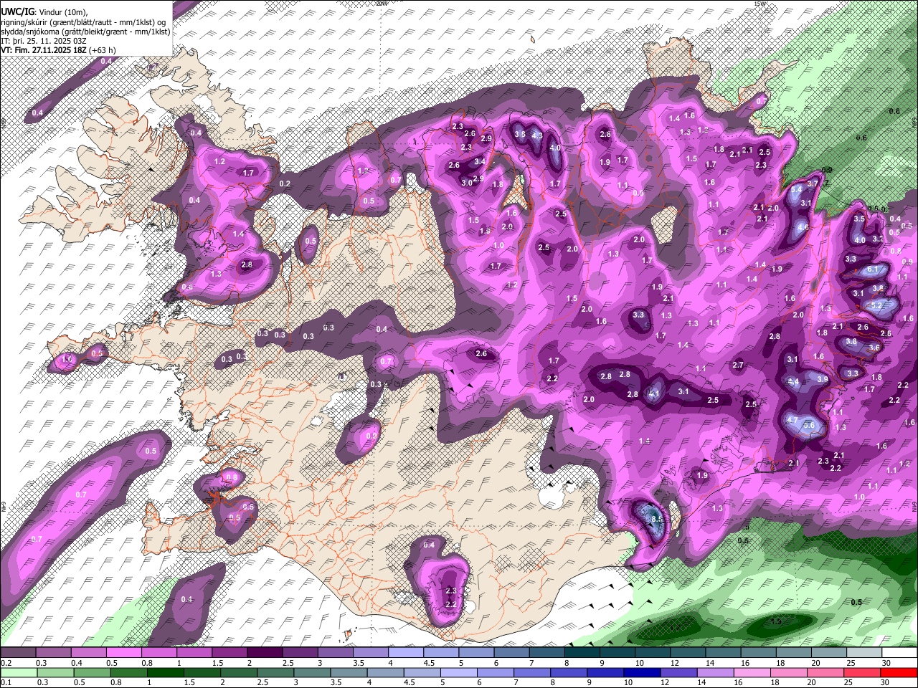The image size is (918, 688).
Task: Click the 'UWC/IG: Vindur (10m)' title text
Action: [45, 12]
